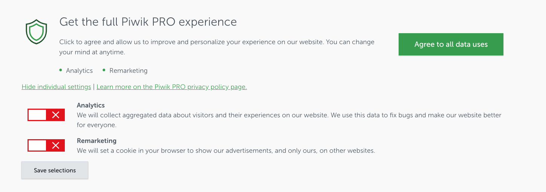Click the 'Get the full Piwik PRO experience' title
This screenshot has width=546, height=192.
click(x=148, y=22)
